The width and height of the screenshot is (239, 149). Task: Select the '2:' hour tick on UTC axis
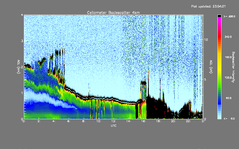39,121
